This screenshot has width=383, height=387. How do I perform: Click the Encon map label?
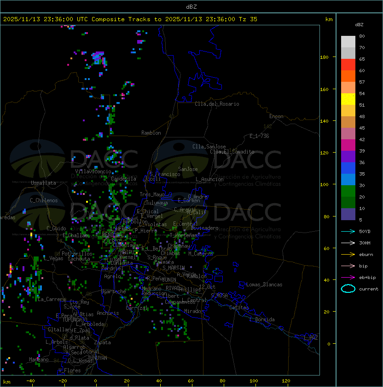point(276,116)
